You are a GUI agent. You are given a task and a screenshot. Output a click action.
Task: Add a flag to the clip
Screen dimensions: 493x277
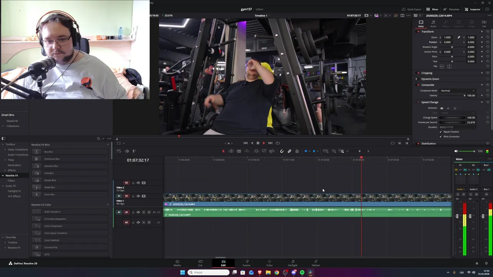[306, 151]
